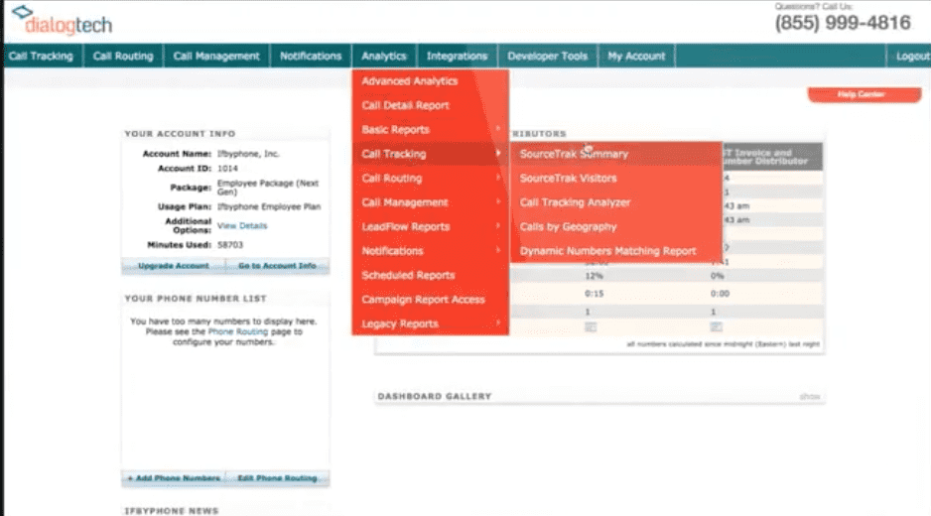Open SourceTrak Summary report

coord(574,155)
